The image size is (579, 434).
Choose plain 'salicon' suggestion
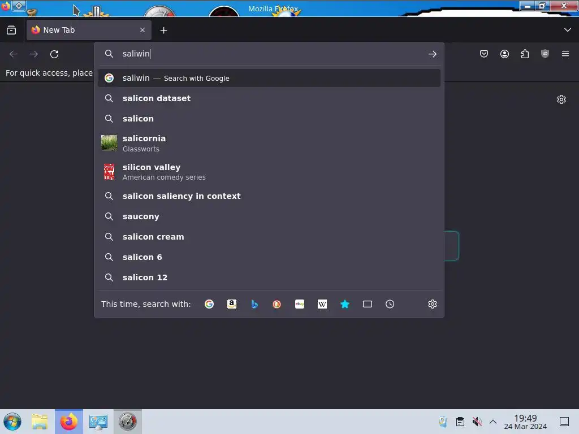(269, 119)
